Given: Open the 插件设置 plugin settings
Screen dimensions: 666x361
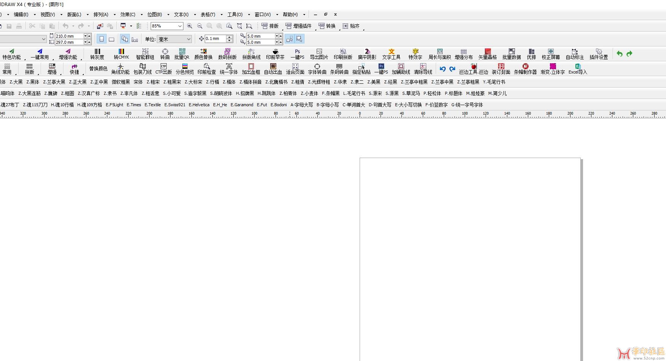Looking at the screenshot, I should (x=598, y=54).
